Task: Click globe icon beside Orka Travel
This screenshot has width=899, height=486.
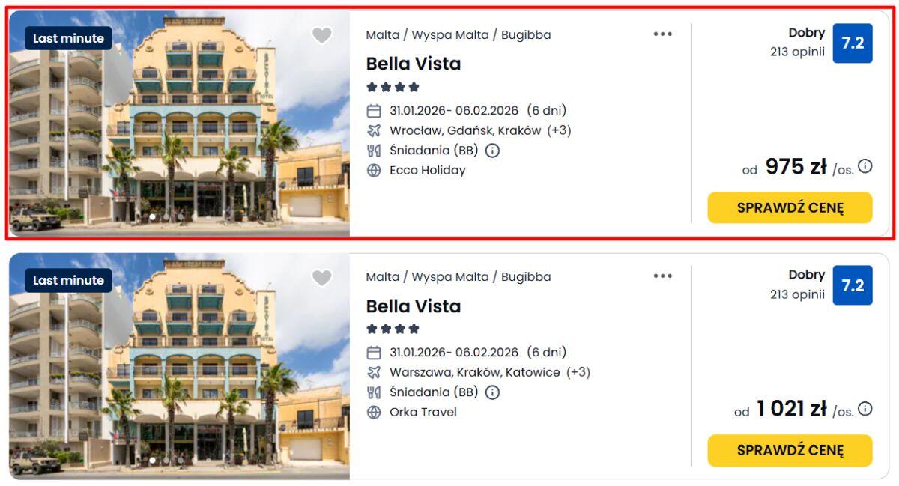Action: tap(374, 412)
